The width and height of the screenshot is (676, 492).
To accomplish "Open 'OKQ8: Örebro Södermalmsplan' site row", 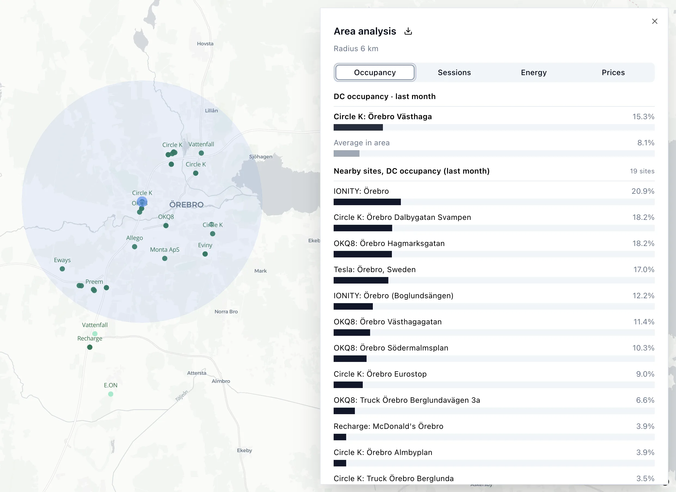I will click(494, 353).
